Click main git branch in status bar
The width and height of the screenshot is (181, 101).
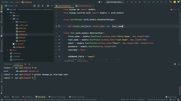(173, 100)
